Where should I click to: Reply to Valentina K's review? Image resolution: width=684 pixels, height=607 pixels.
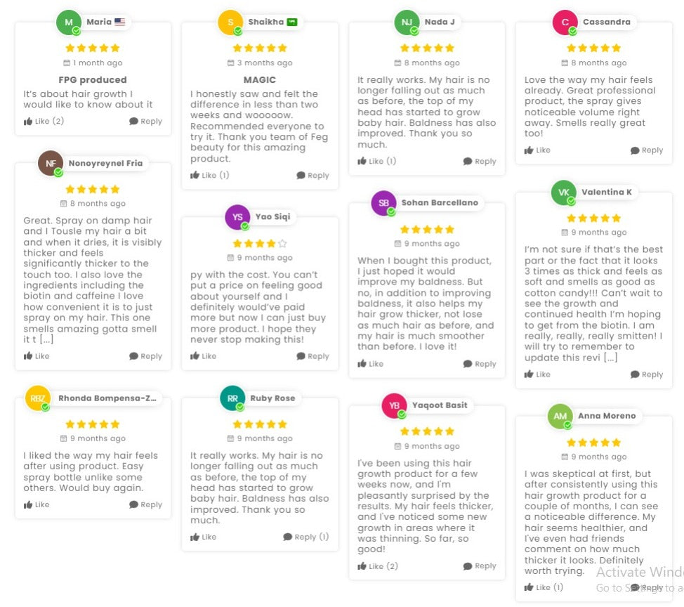[647, 374]
